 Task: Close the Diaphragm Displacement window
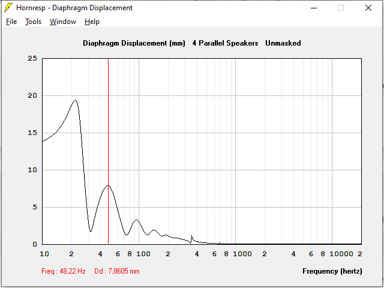click(368, 8)
